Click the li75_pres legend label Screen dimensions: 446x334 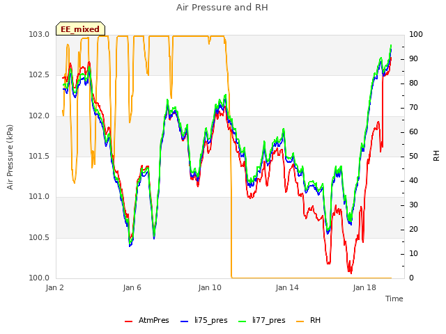coord(210,320)
